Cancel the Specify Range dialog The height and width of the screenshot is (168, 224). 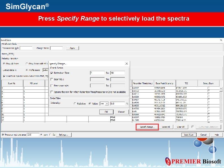[x=121, y=112]
